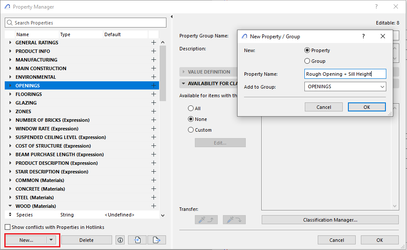Choose All availability radio button
The image size is (407, 250).
tap(191, 108)
